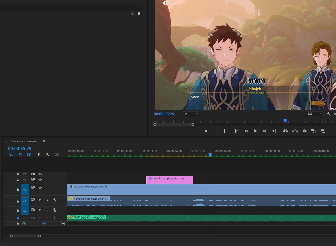The image size is (336, 246).
Task: Click Program Monitor timecode 00:00:35:29
Action: click(x=164, y=114)
